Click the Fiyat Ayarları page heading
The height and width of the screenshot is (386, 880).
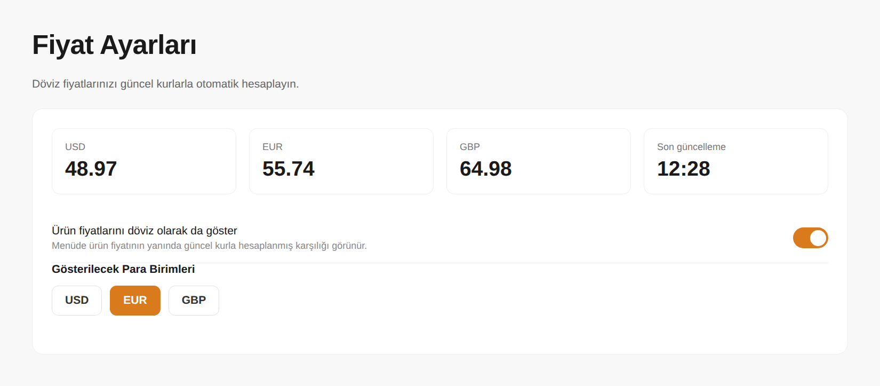point(114,45)
